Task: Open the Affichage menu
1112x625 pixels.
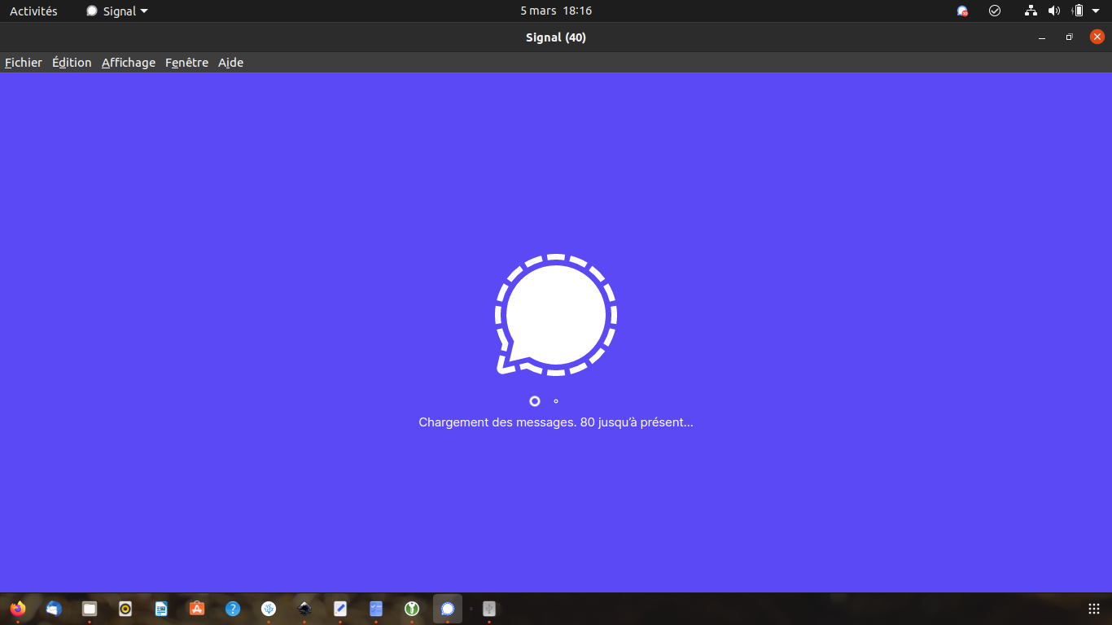Action: 129,63
